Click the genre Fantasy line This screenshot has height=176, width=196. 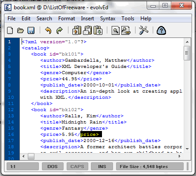pyautogui.click(x=74, y=128)
